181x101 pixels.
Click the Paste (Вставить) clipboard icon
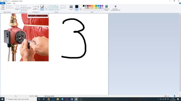(3, 6)
